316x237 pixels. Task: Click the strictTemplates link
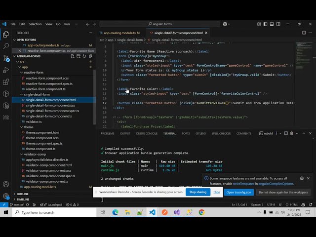243,184
